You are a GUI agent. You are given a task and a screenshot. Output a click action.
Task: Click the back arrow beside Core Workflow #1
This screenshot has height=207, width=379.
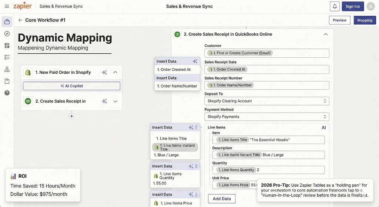tap(20, 20)
